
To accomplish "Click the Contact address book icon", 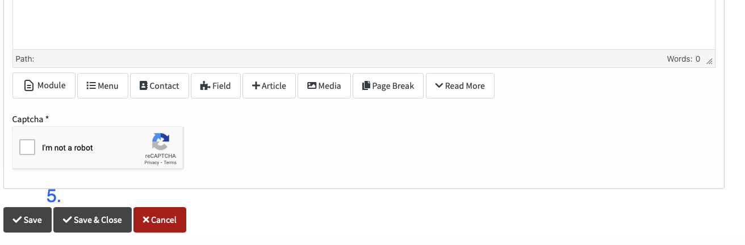I will 143,85.
